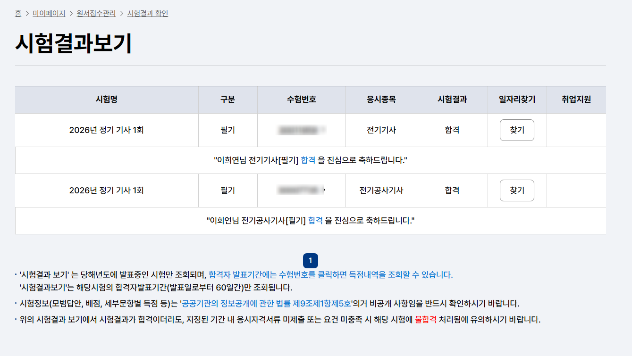Screen dimensions: 632x356
Task: Open the masked 수험번호 for 전기기사
Action: coord(301,130)
